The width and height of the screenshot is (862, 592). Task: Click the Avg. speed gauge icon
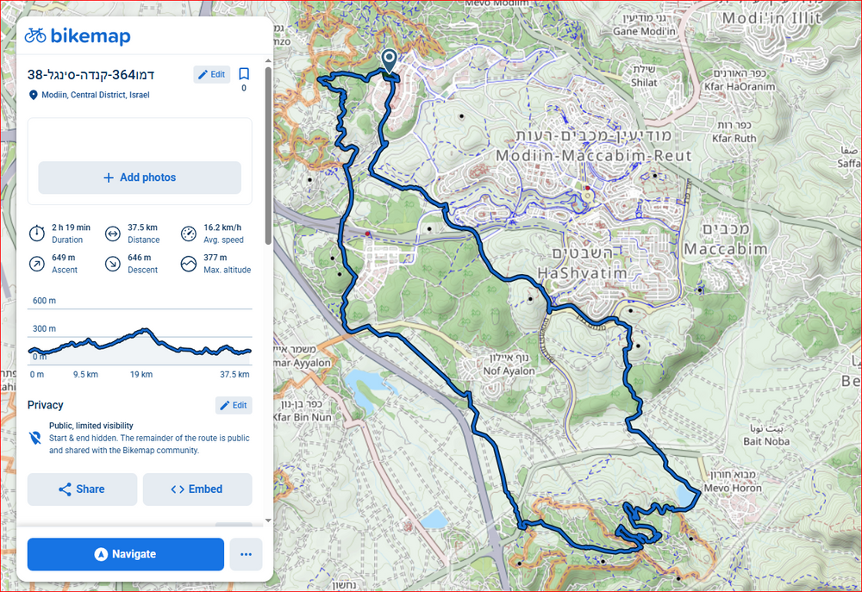(x=189, y=234)
